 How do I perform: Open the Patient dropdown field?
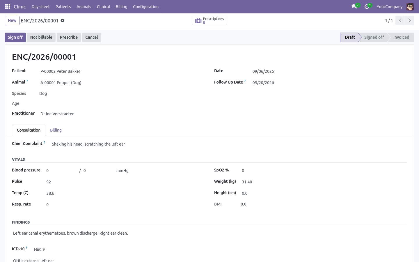[122, 71]
